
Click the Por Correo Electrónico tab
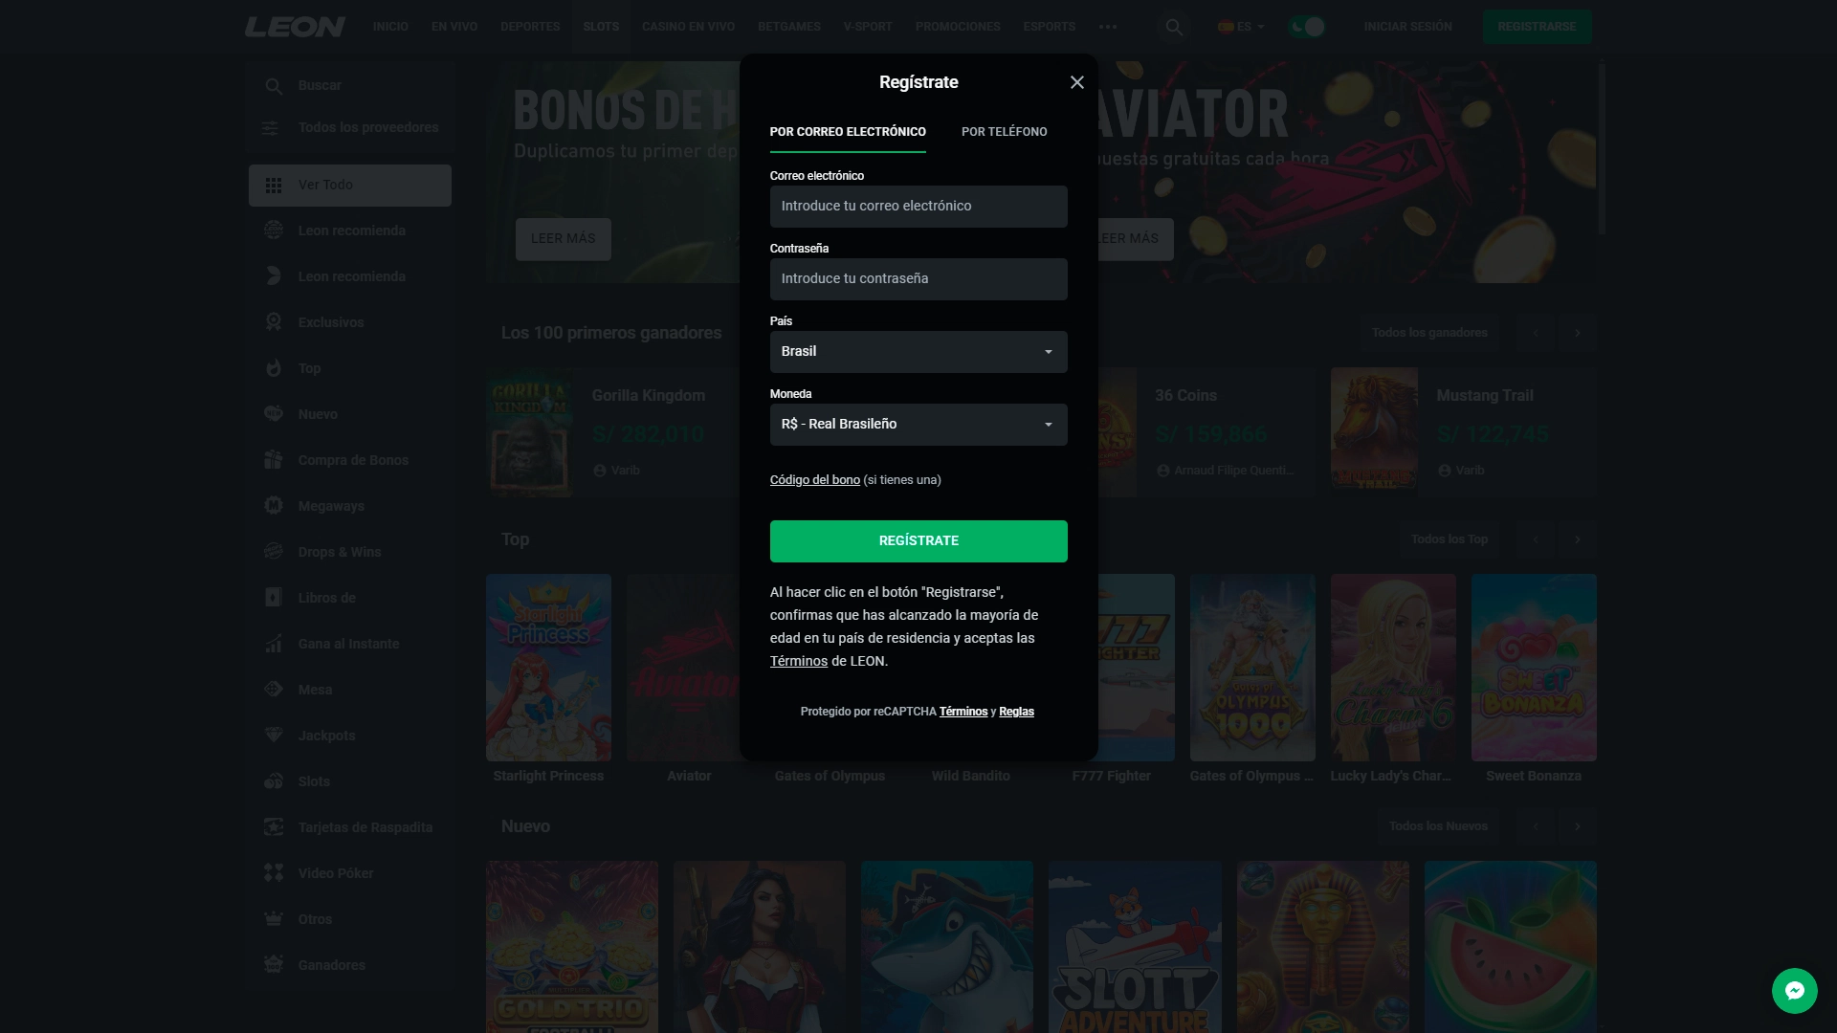tap(848, 131)
